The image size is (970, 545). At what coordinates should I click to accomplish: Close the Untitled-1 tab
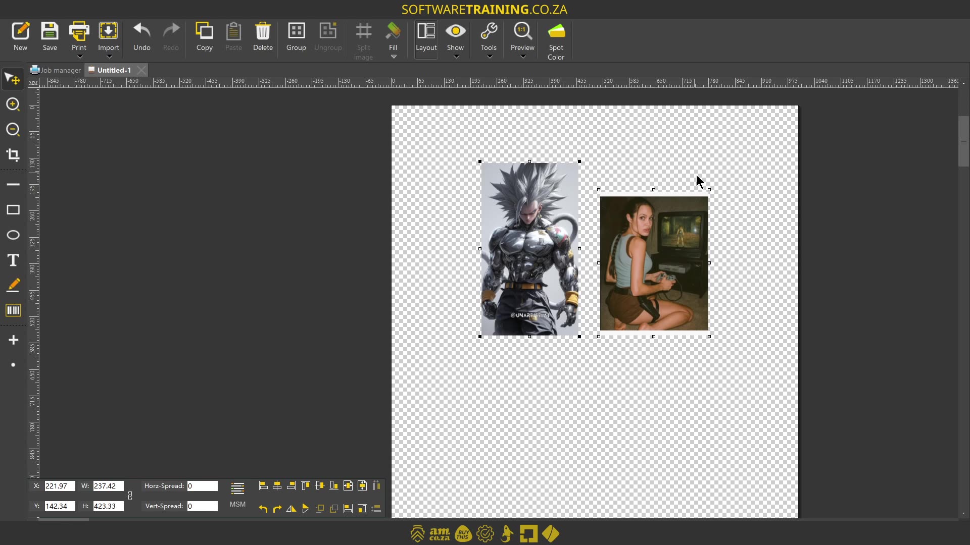(141, 70)
